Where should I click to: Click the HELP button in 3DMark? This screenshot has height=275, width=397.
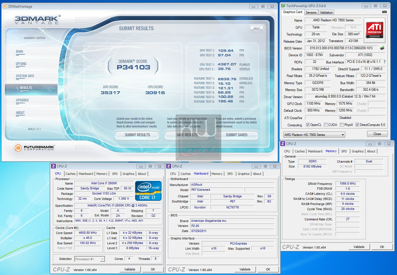(257, 28)
